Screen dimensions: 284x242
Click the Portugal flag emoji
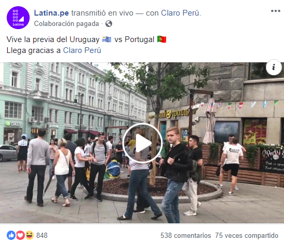pyautogui.click(x=161, y=39)
